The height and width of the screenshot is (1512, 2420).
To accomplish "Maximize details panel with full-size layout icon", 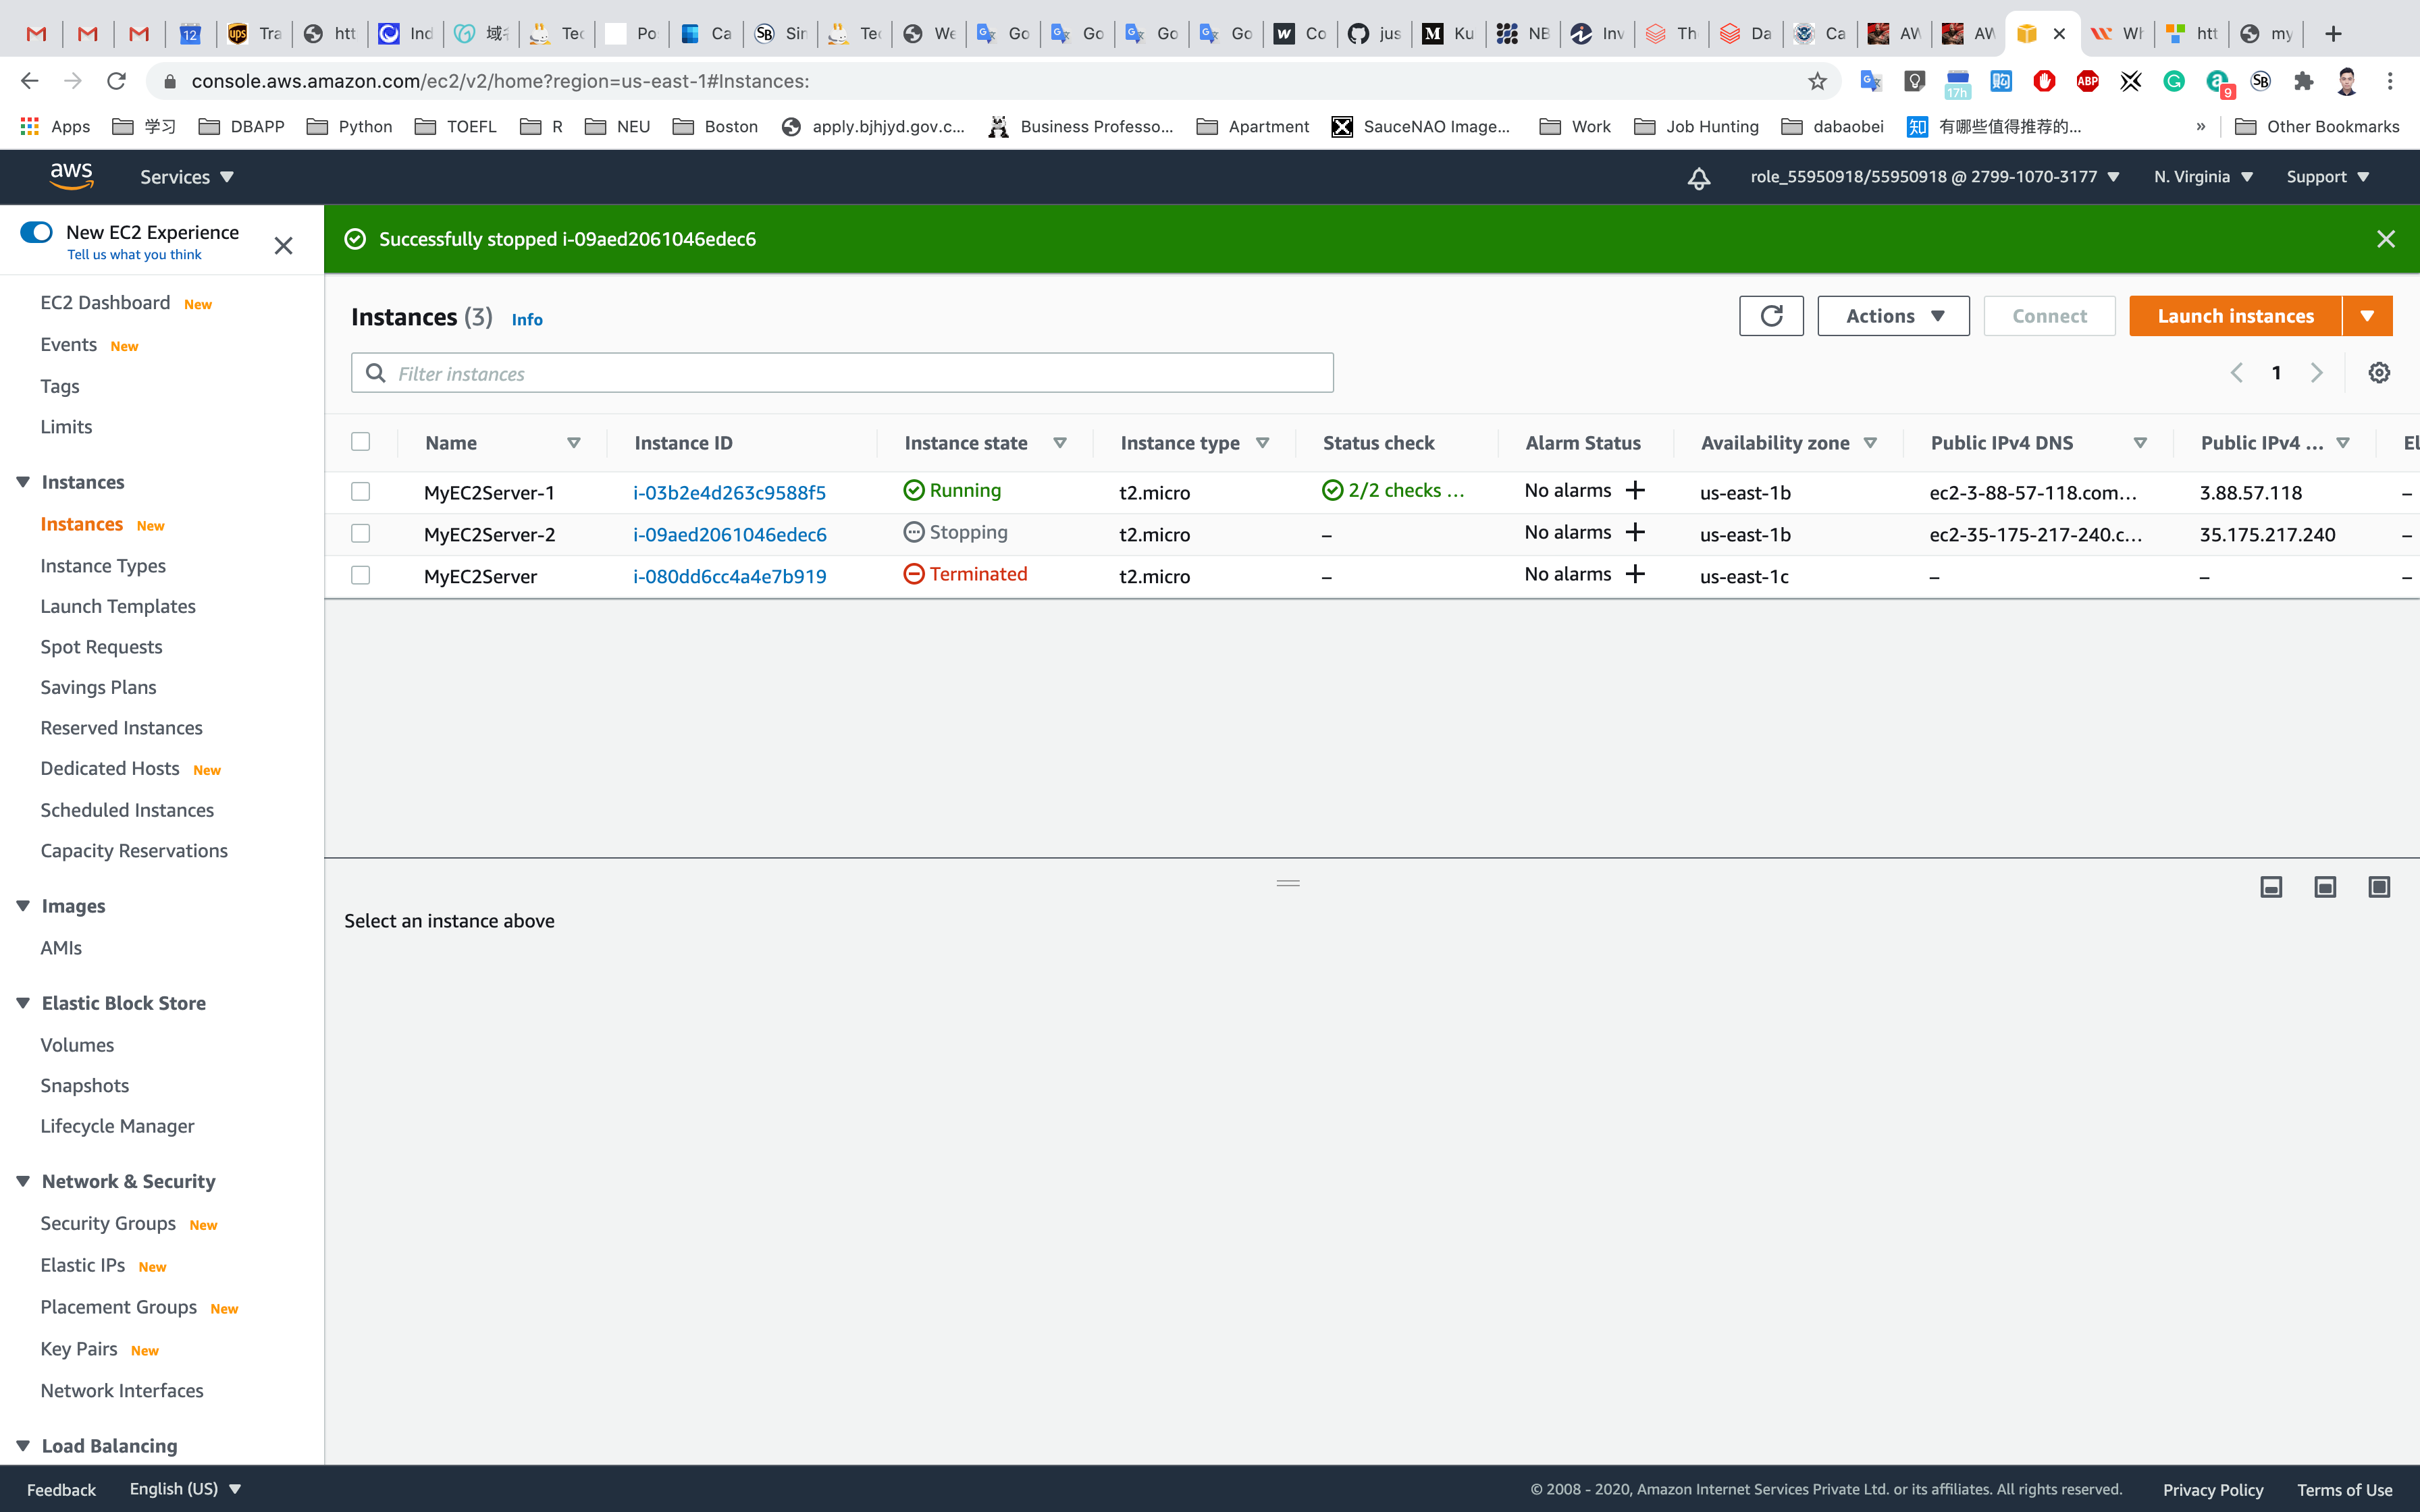I will pos(2379,887).
